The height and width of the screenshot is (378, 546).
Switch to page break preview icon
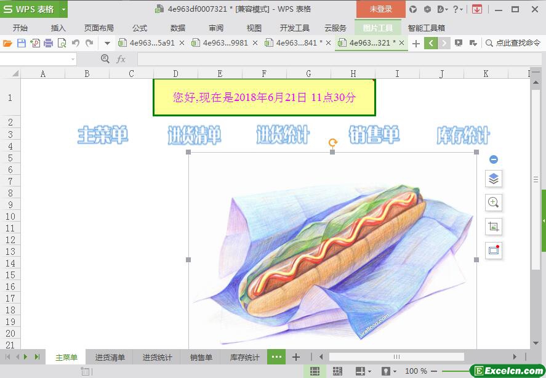click(x=337, y=371)
